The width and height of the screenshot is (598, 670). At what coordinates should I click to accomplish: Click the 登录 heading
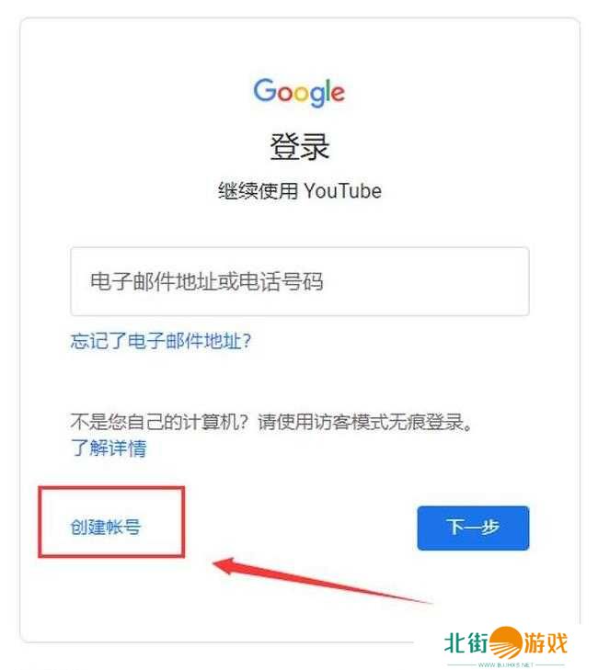pos(299,146)
